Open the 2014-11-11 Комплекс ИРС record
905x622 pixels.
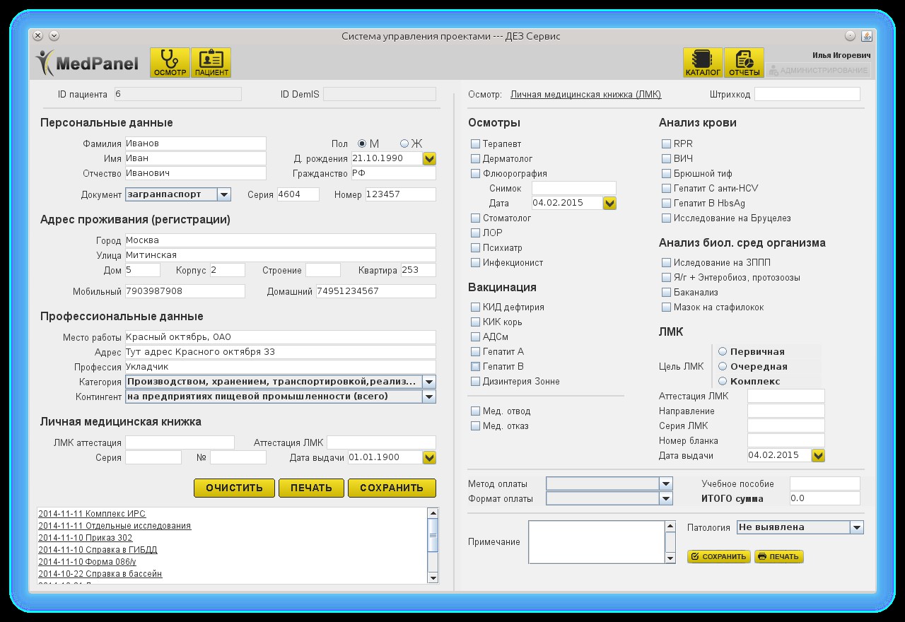[x=92, y=514]
